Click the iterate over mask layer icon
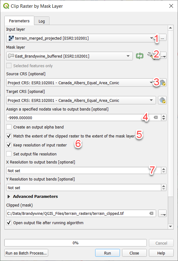The height and width of the screenshot is (261, 178). click(140, 56)
